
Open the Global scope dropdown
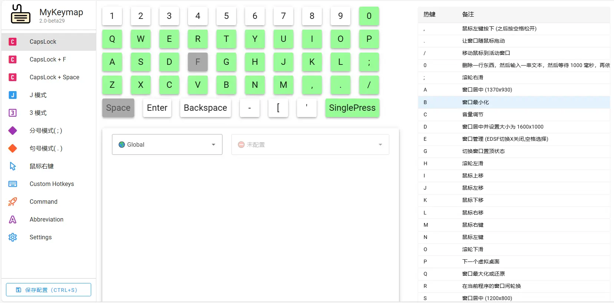(x=167, y=144)
